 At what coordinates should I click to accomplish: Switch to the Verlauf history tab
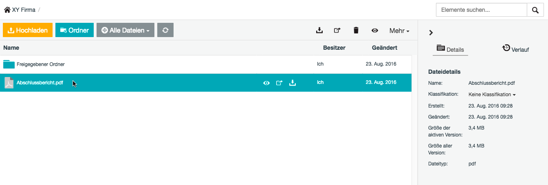coord(515,49)
